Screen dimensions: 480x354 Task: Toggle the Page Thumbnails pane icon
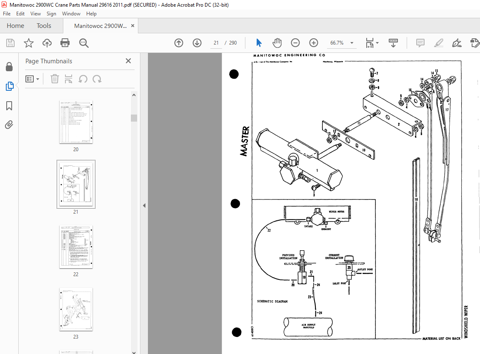click(x=10, y=86)
